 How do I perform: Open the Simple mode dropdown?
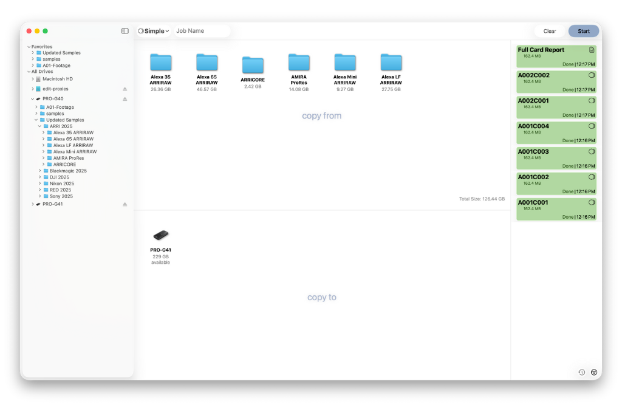coord(154,31)
